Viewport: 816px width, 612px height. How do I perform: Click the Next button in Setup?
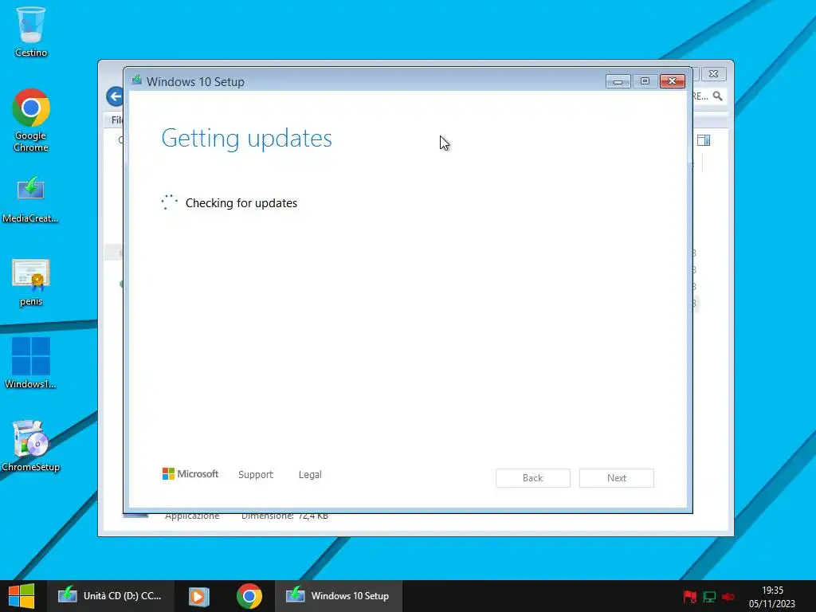617,478
